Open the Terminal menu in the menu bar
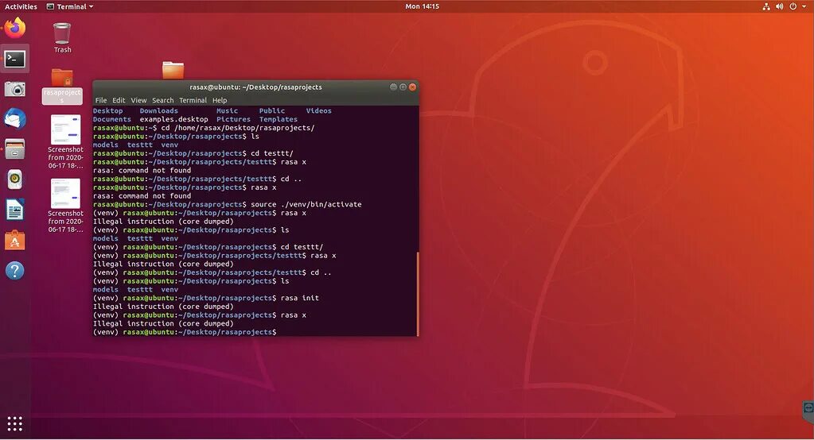This screenshot has height=440, width=814. point(193,100)
